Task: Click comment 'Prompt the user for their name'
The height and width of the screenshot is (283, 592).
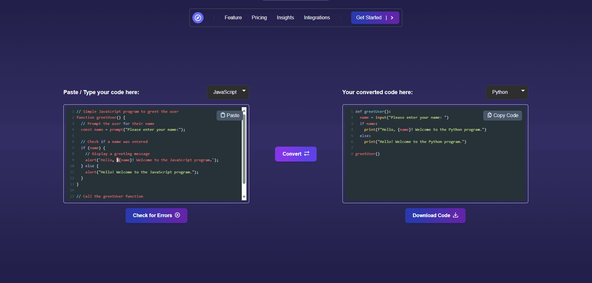Action: click(x=117, y=124)
